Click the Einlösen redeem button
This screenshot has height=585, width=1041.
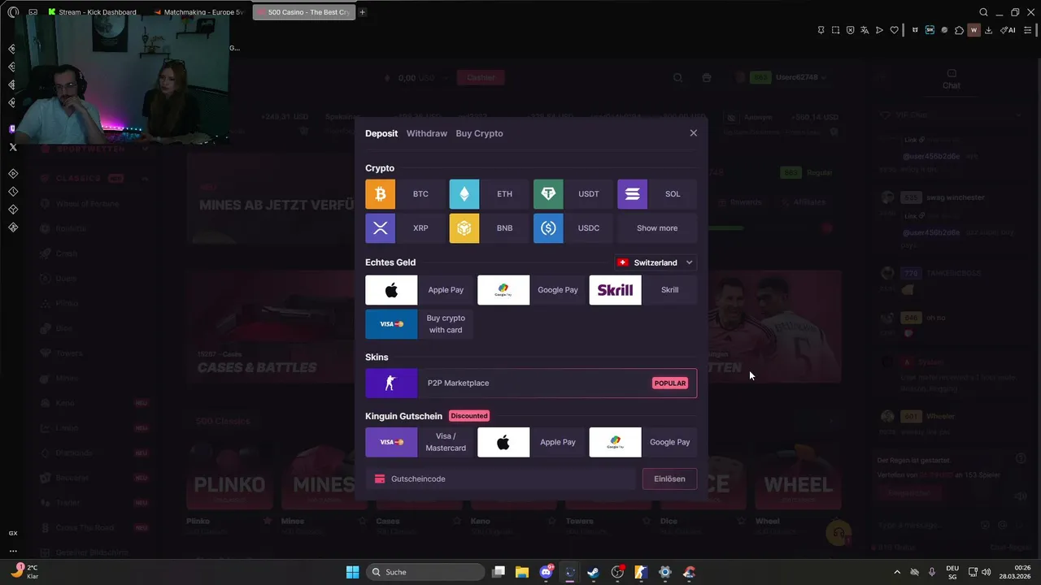pyautogui.click(x=669, y=479)
